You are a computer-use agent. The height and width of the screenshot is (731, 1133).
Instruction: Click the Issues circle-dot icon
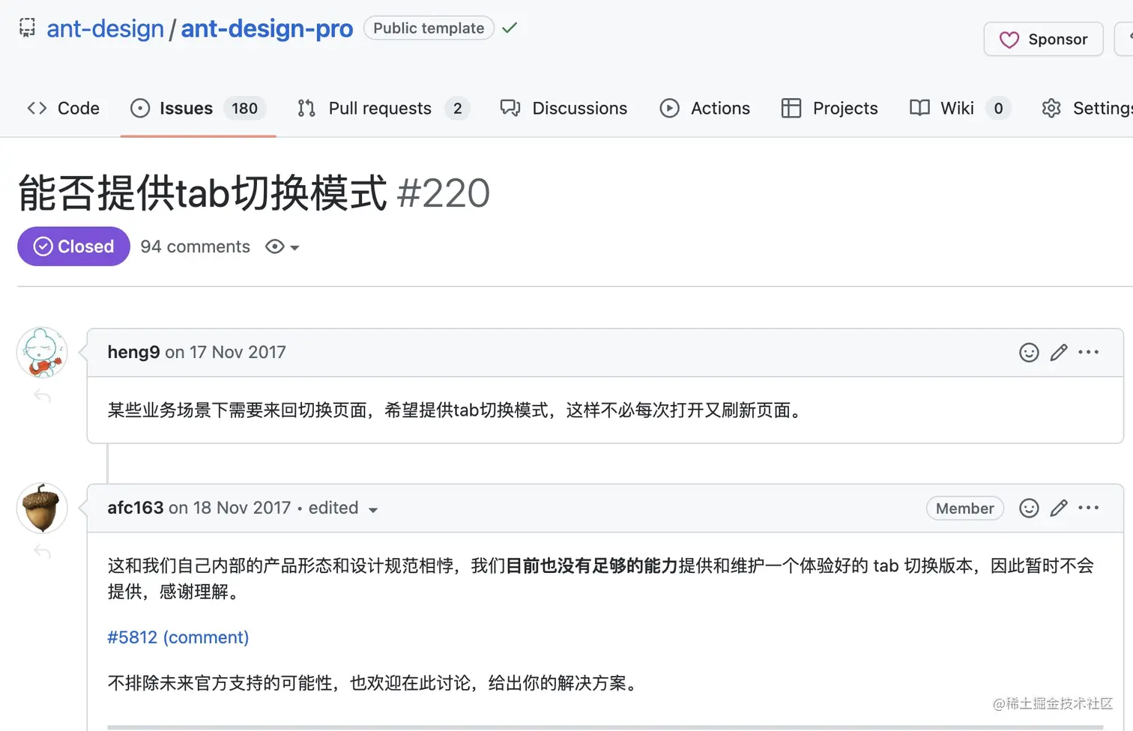tap(140, 108)
